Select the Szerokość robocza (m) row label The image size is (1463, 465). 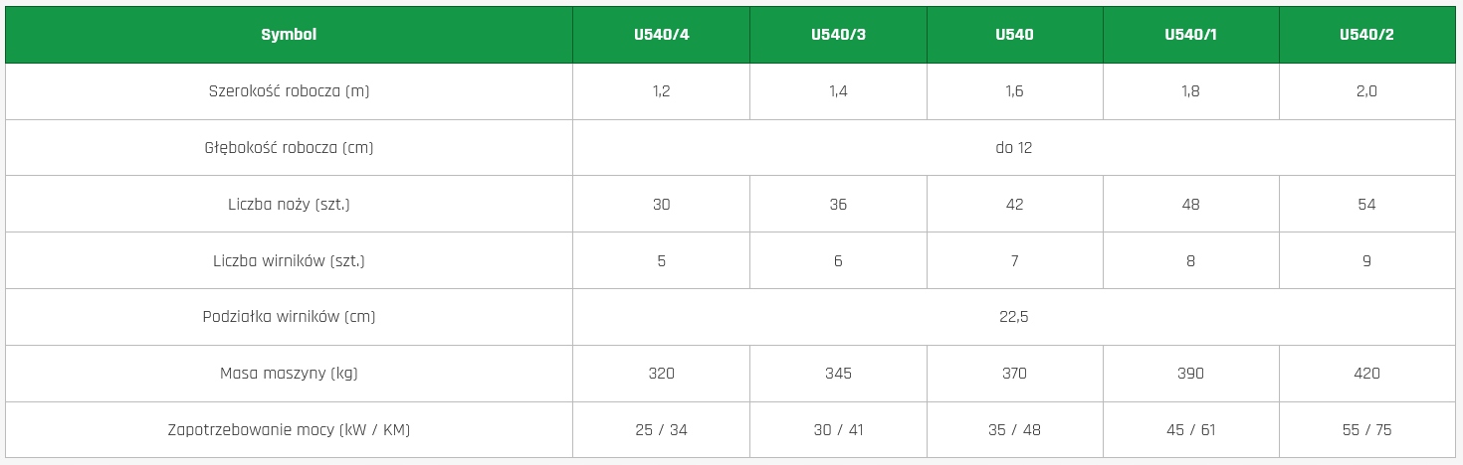coord(289,91)
